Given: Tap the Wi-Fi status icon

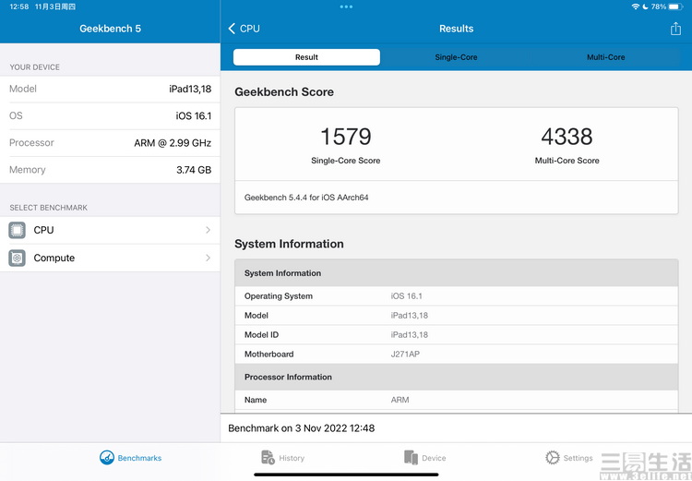Looking at the screenshot, I should click(x=636, y=6).
